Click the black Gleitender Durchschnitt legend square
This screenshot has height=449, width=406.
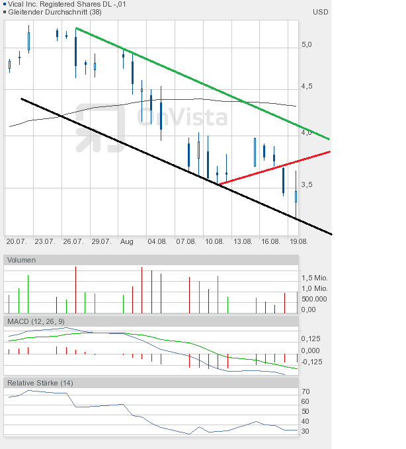pyautogui.click(x=5, y=12)
